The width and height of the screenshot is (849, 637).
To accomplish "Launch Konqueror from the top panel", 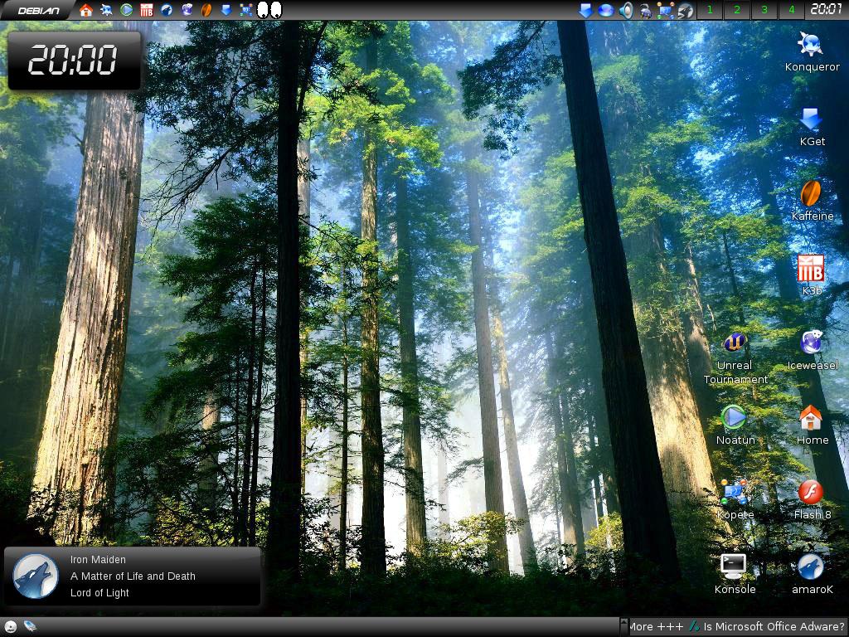I will pos(106,10).
